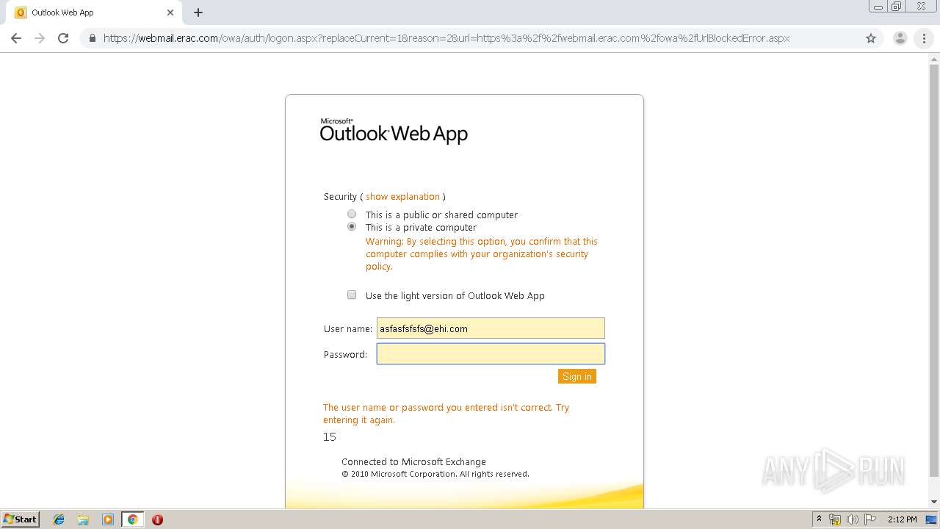
Task: Open volume speaker tray icon
Action: 853,519
